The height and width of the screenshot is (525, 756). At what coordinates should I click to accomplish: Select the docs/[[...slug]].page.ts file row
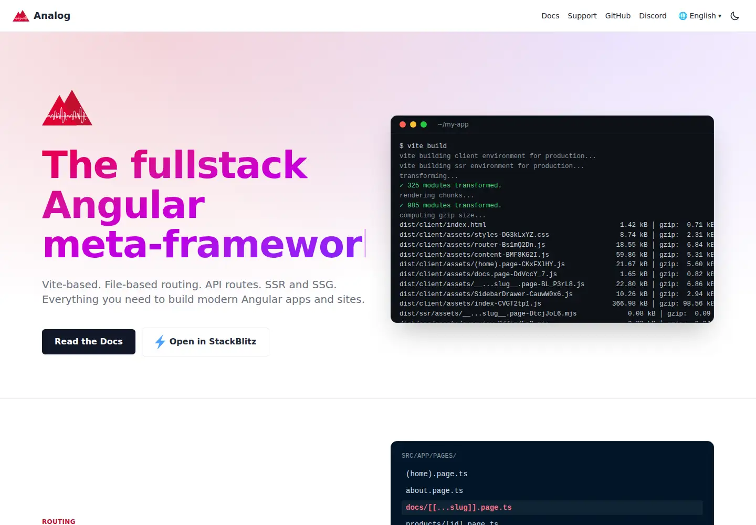point(552,507)
